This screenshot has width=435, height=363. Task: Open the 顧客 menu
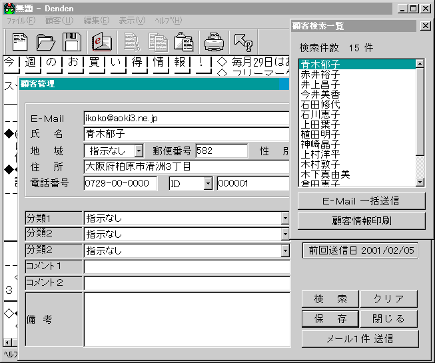pyautogui.click(x=59, y=21)
